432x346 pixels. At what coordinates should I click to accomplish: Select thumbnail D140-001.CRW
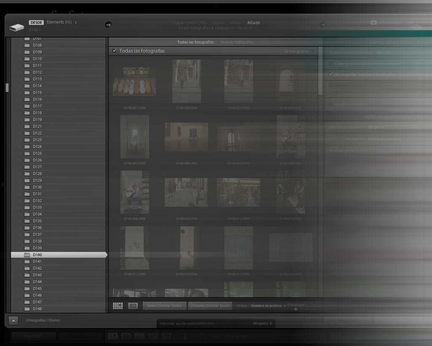click(135, 81)
